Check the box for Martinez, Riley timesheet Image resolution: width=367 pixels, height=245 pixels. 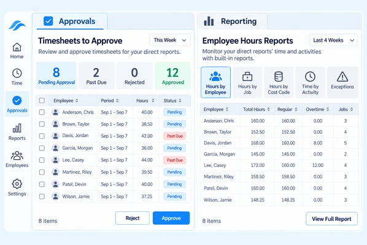[x=42, y=172]
